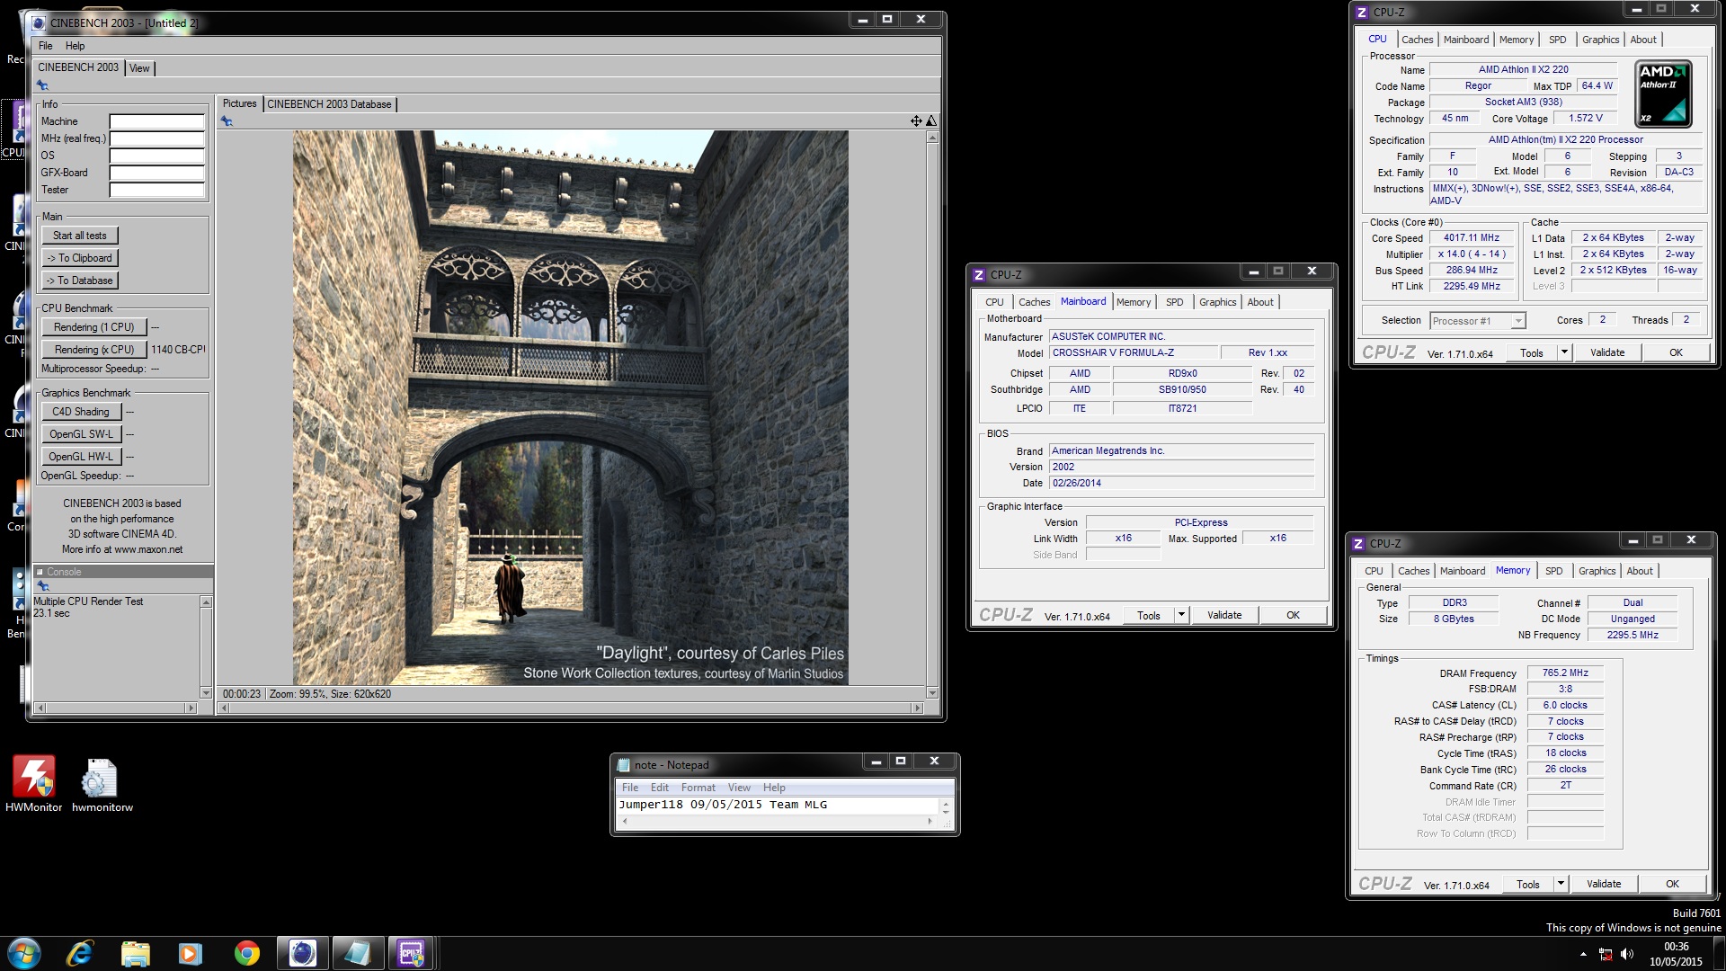This screenshot has height=971, width=1726.
Task: Run Rendering (x CPU) benchmark
Action: pos(93,350)
